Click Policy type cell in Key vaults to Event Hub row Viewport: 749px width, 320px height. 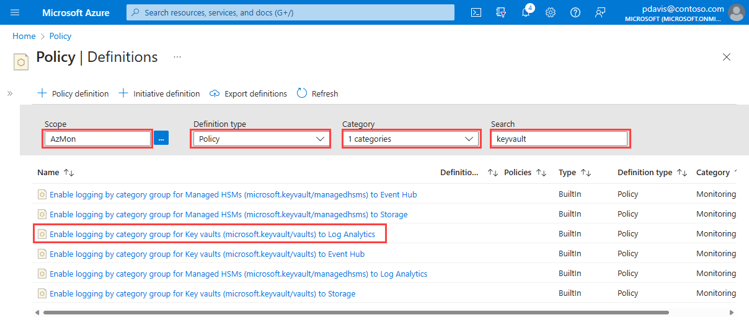coord(627,253)
